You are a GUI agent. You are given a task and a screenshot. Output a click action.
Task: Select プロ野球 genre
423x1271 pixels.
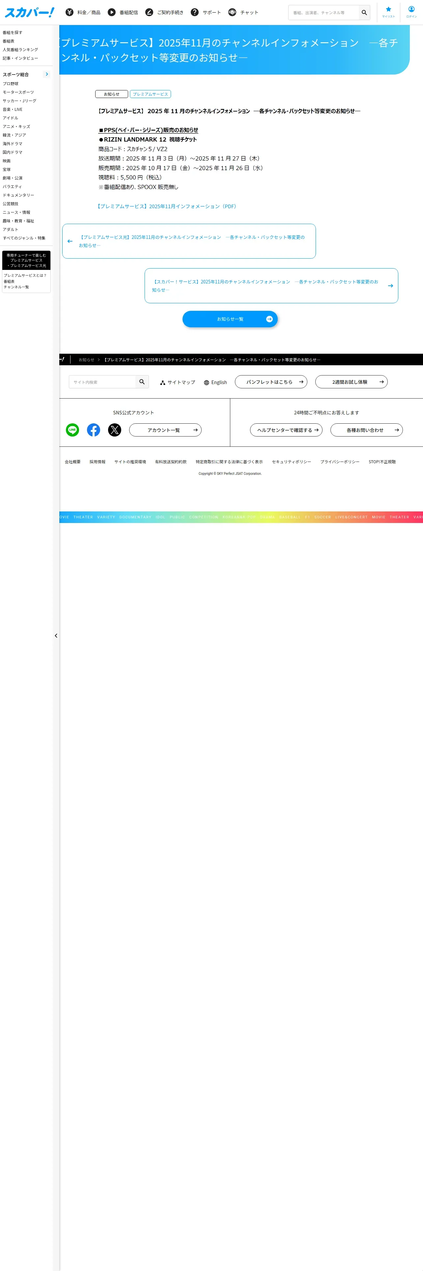click(10, 84)
